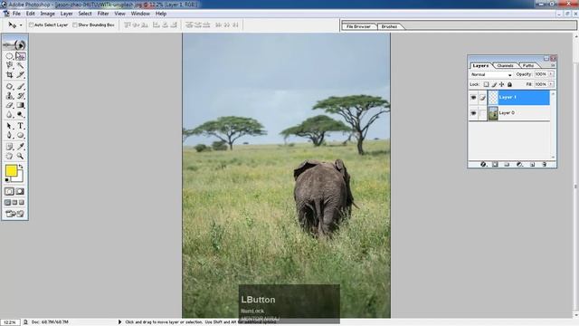Select the Move tool in toolbox

point(20,56)
